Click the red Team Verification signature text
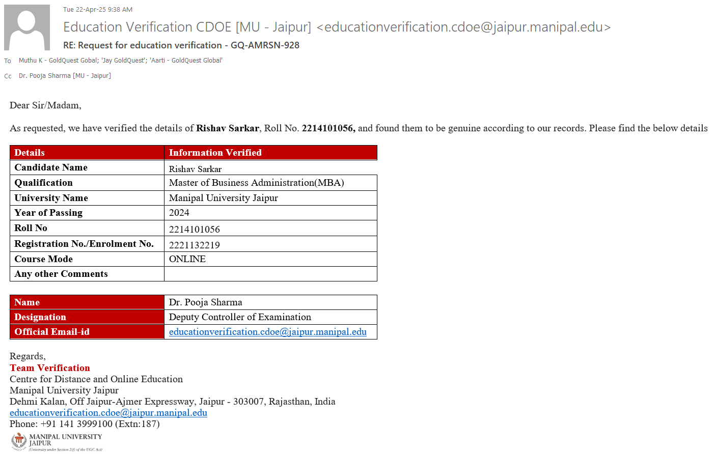The height and width of the screenshot is (454, 714). pos(49,368)
